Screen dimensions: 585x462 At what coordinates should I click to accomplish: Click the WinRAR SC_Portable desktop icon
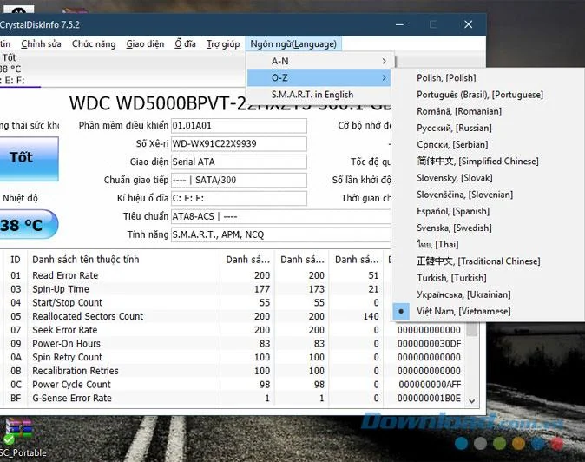tap(19, 437)
